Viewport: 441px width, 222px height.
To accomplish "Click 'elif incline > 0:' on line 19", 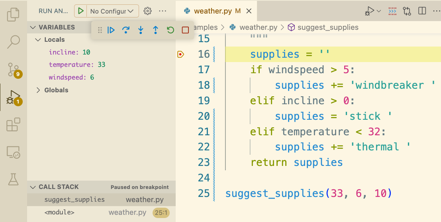I will (x=303, y=101).
